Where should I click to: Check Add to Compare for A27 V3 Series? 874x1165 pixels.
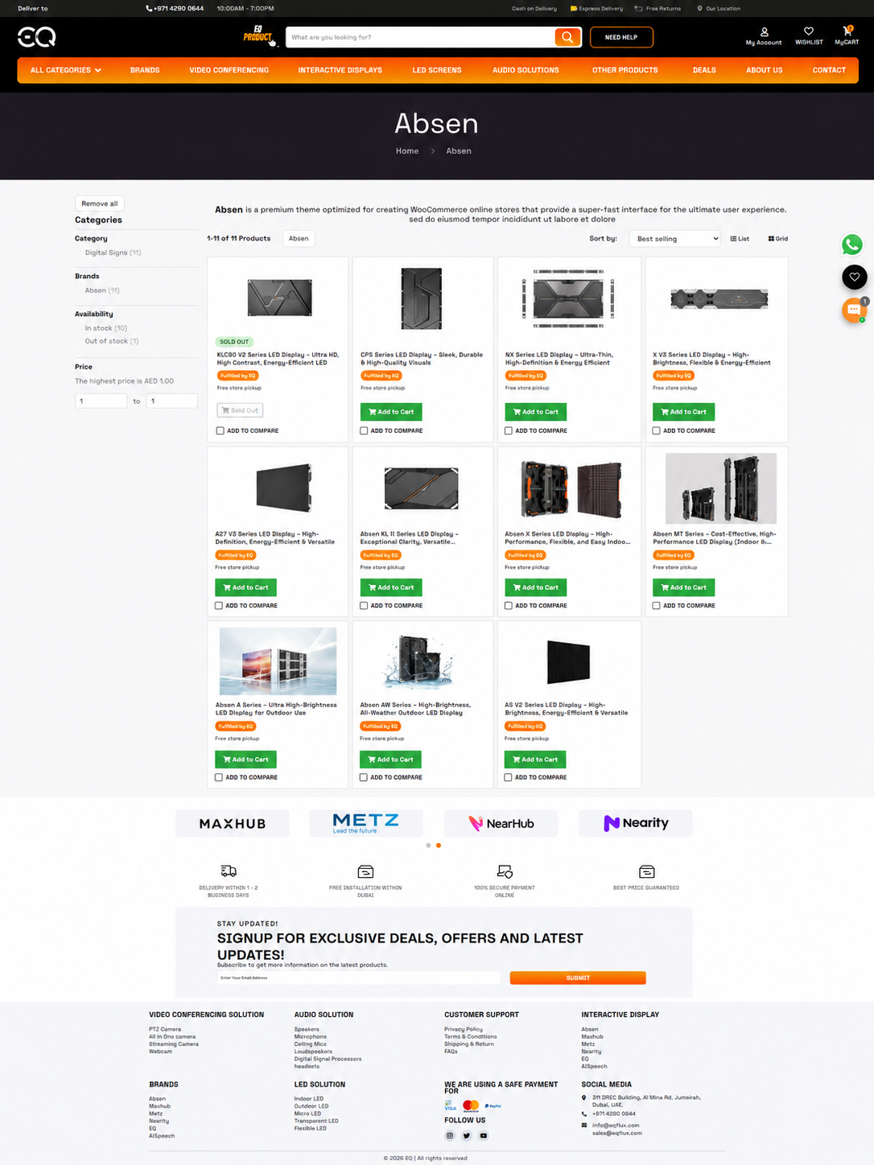(x=219, y=606)
